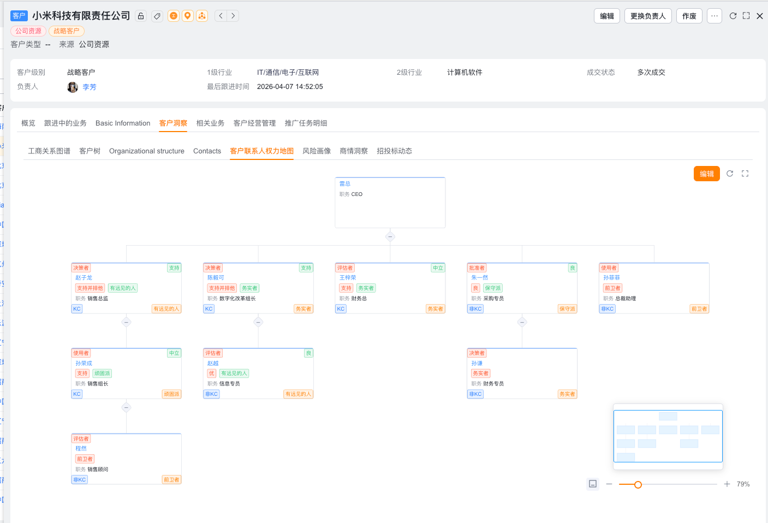768x523 pixels.
Task: Refresh the power map chart
Action: 730,174
